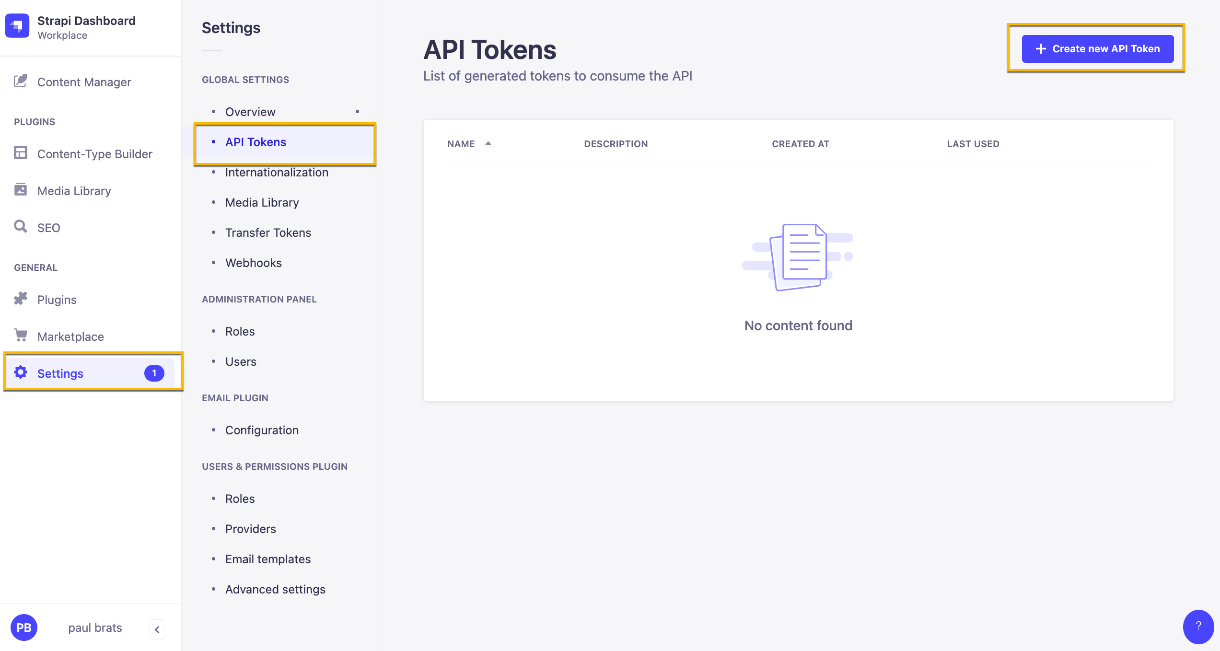The width and height of the screenshot is (1220, 651).
Task: Click Create new API Token button
Action: tap(1098, 49)
